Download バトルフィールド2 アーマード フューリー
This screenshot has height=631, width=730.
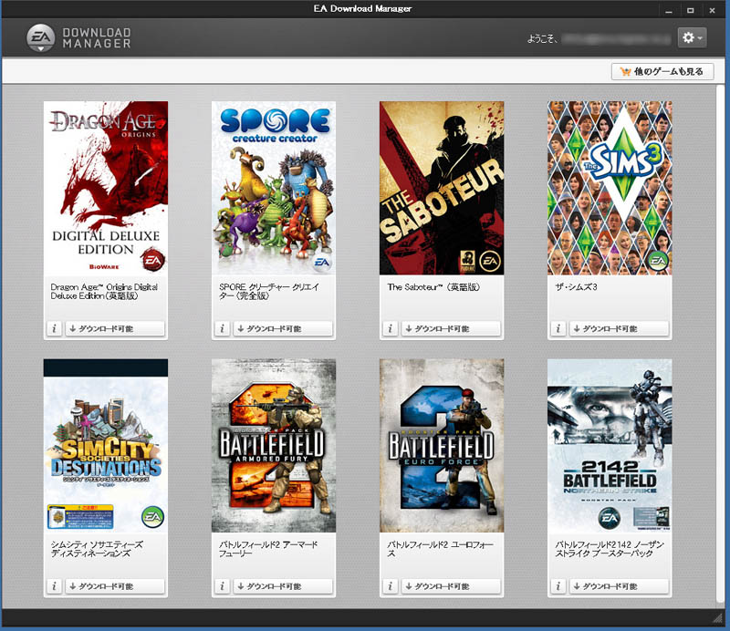[283, 586]
